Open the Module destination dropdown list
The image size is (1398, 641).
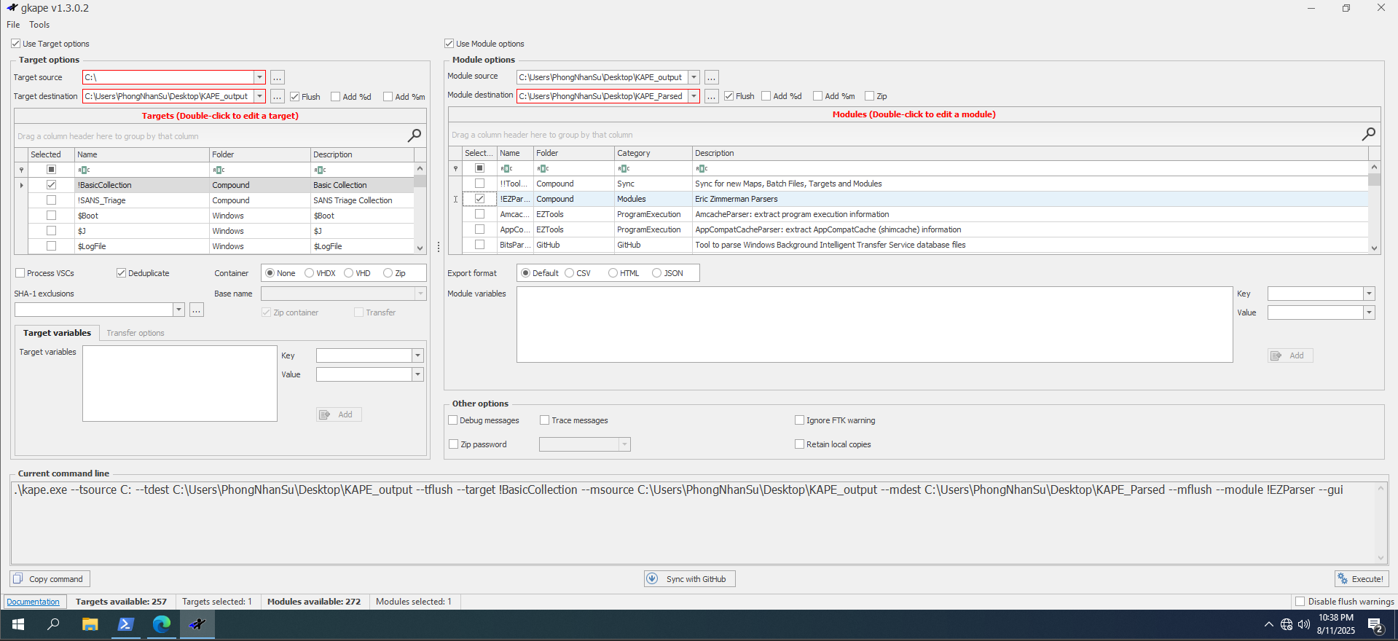tap(694, 96)
